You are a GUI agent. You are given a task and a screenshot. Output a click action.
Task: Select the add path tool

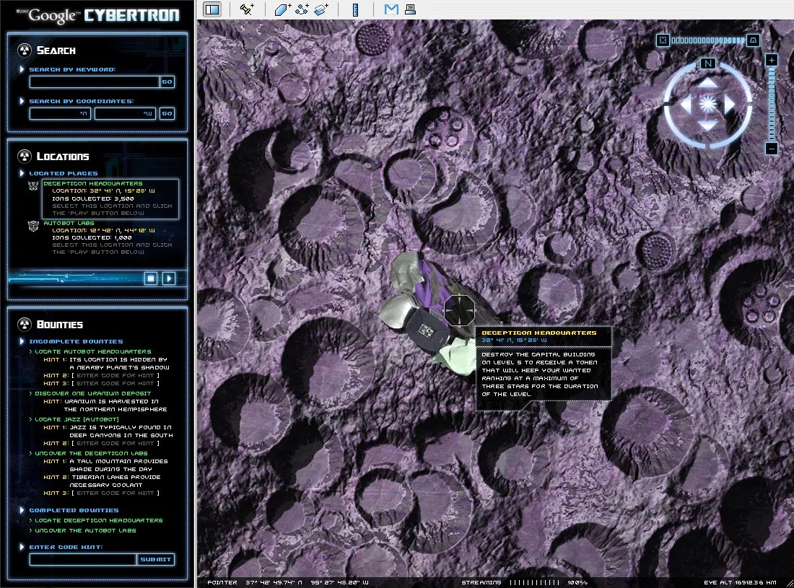(302, 9)
